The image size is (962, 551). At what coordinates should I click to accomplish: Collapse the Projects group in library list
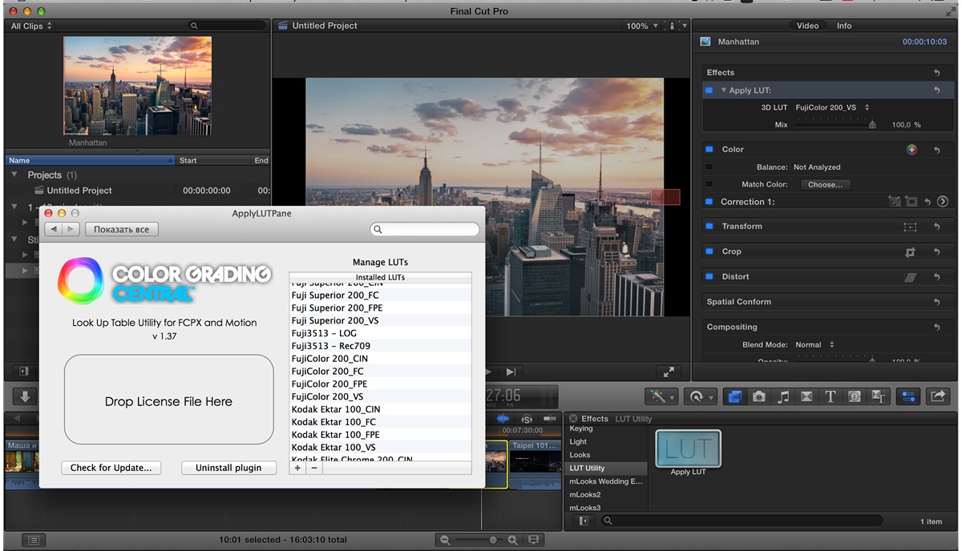14,175
